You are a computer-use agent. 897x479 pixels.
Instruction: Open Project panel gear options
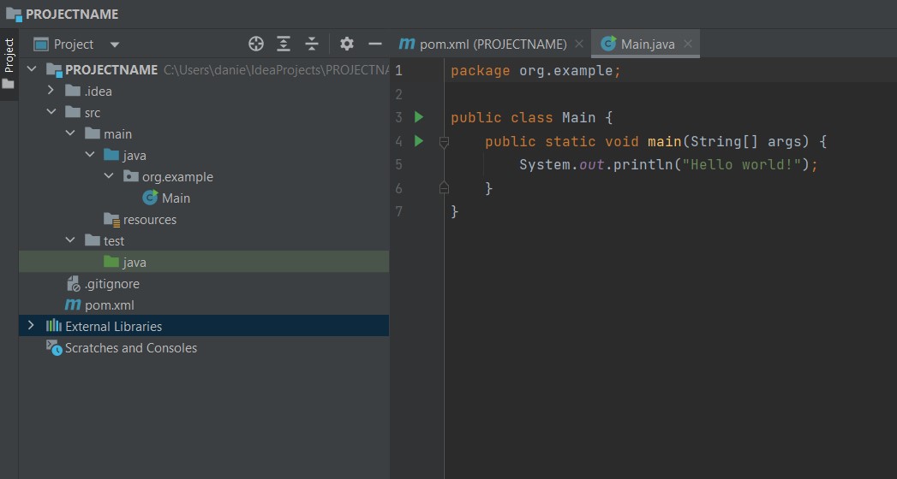[x=346, y=44]
